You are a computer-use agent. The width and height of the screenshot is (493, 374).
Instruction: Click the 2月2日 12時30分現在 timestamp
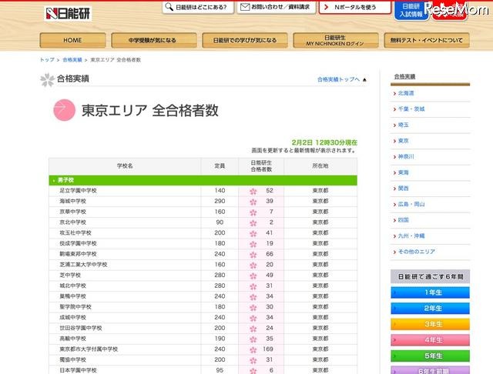pyautogui.click(x=324, y=142)
